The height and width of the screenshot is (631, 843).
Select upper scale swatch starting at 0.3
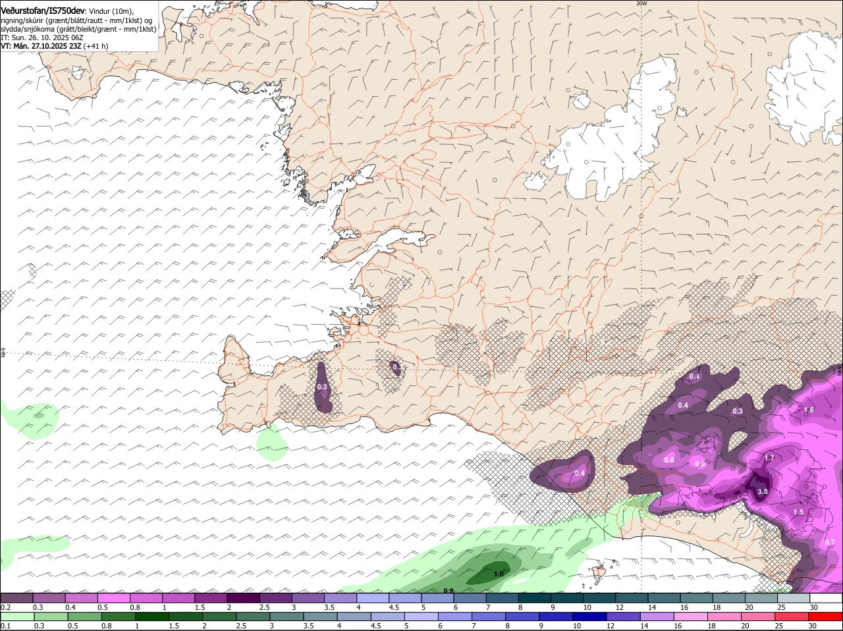coord(49,598)
